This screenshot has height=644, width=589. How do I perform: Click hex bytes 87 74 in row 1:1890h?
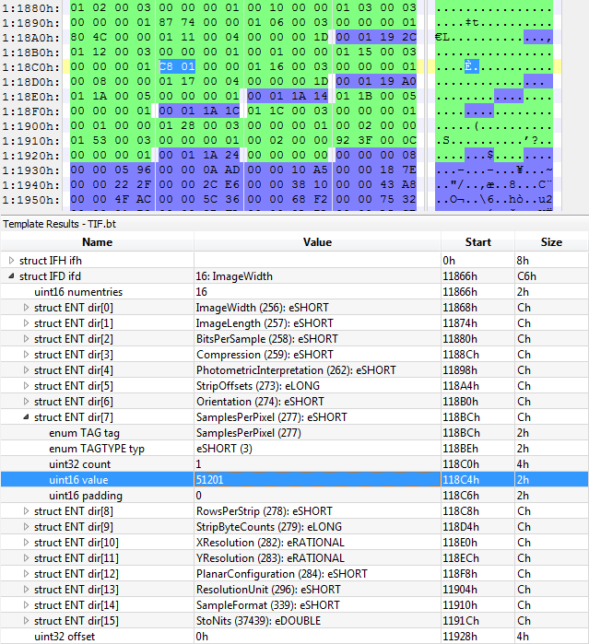point(177,22)
